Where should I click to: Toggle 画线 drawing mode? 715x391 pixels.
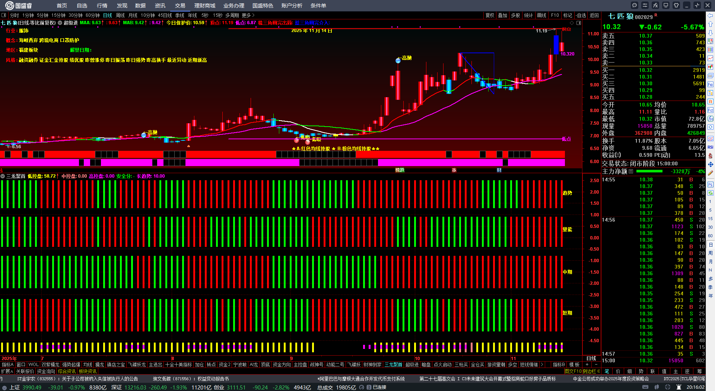(x=542, y=15)
